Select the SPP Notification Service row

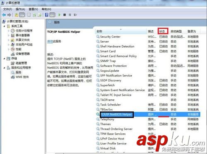(x=148, y=75)
